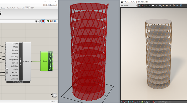This screenshot has width=187, height=103.
Task: Click the Scene input of green Render in Project component
Action: click(44, 61)
